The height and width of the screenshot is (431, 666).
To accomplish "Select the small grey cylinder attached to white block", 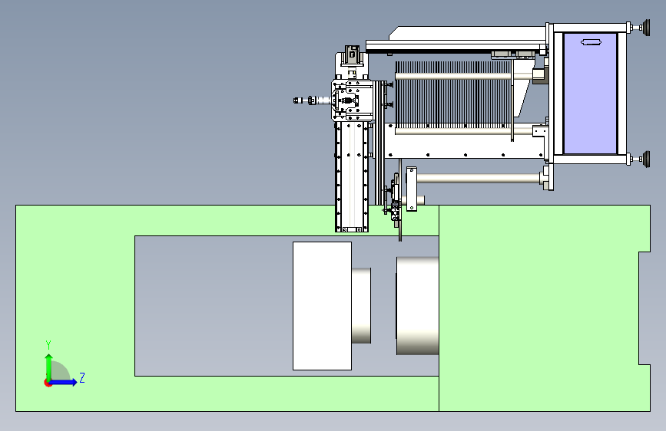I will (x=362, y=305).
